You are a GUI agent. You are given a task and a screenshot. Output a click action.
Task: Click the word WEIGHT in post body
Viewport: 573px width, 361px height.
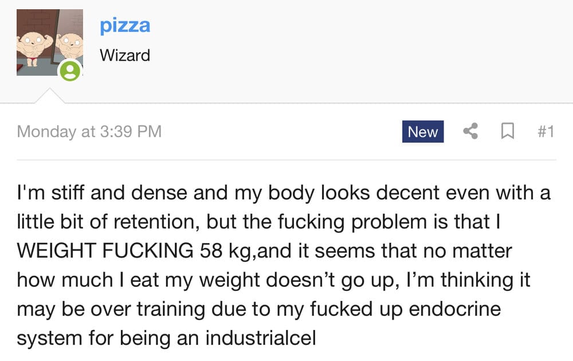(x=56, y=250)
